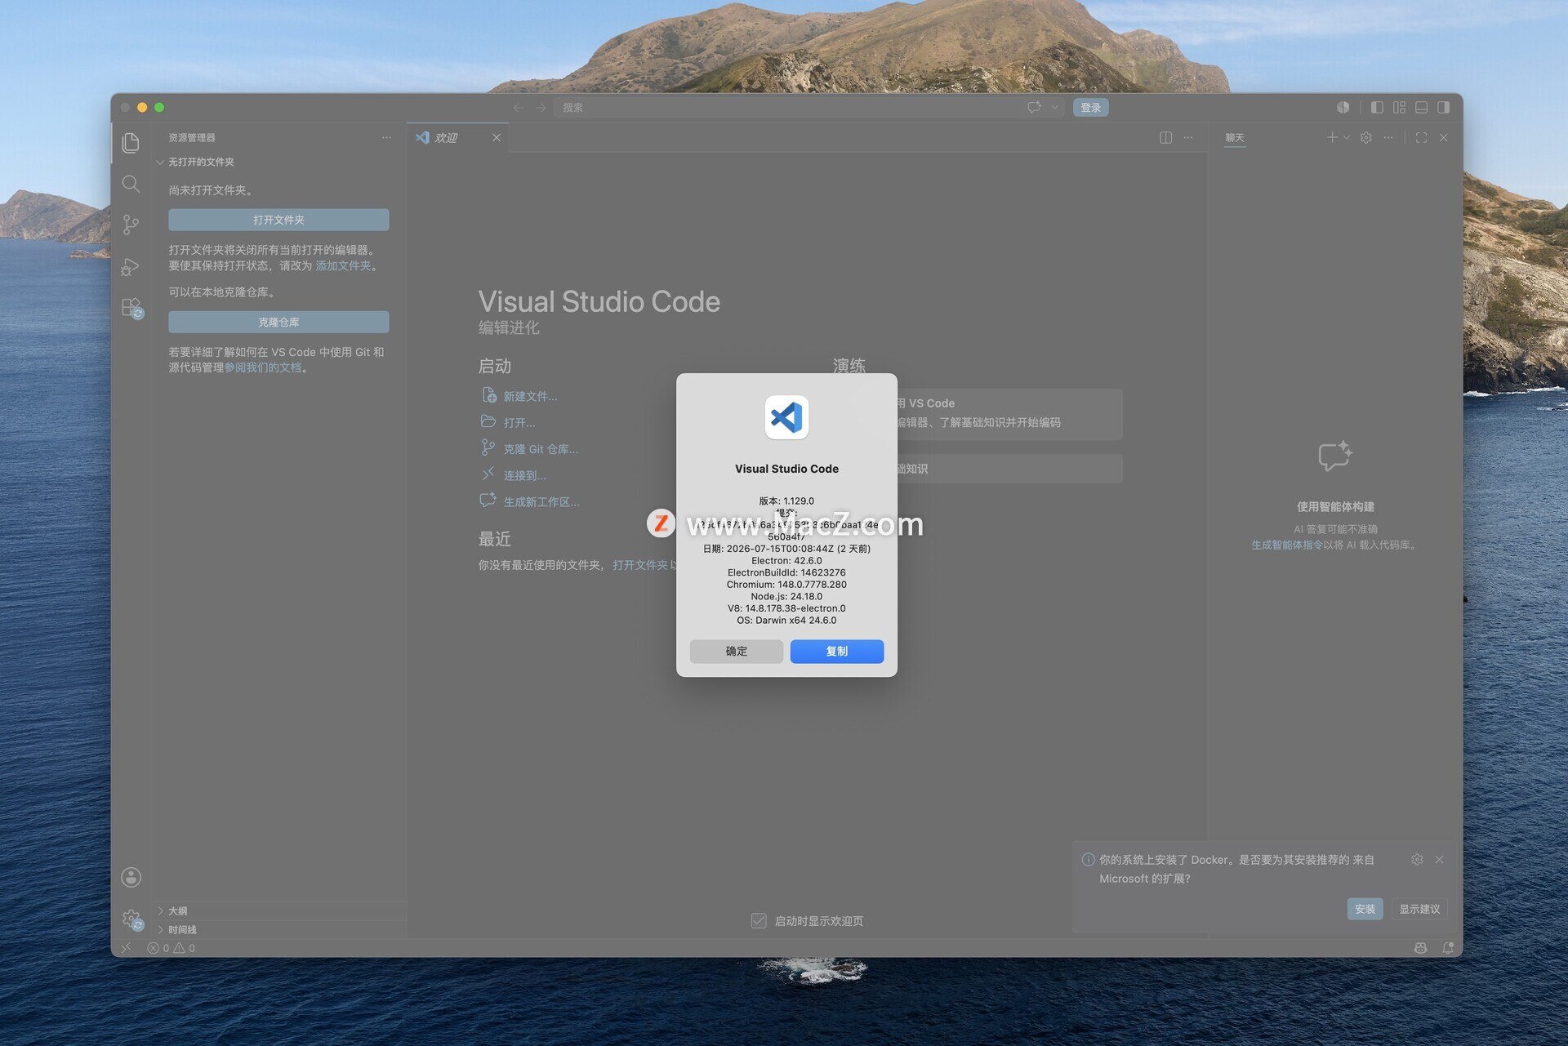Click the OS: Darwin x64 24.6.0 line
The height and width of the screenshot is (1046, 1568).
[x=786, y=621]
